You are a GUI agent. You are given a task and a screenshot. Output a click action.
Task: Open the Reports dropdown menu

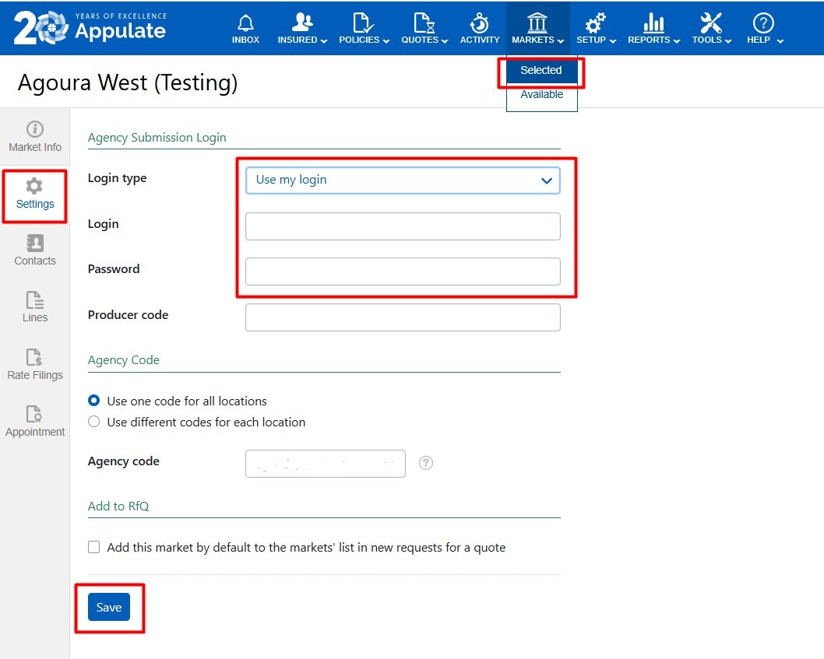tap(653, 28)
